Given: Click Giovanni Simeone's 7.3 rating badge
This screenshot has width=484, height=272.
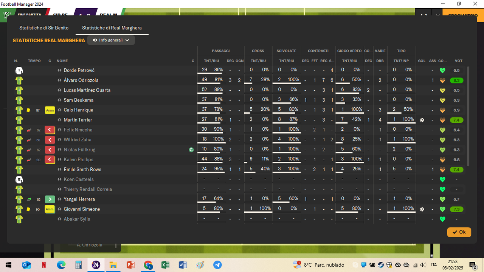Looking at the screenshot, I should point(456,209).
